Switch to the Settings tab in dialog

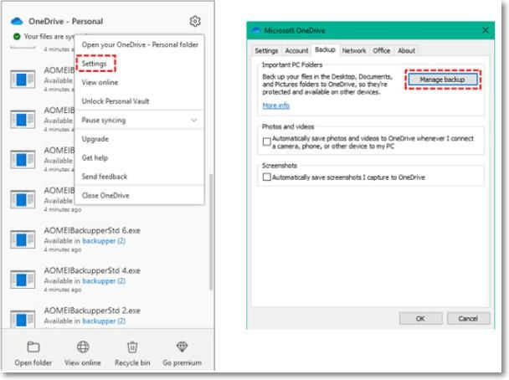[x=266, y=50]
